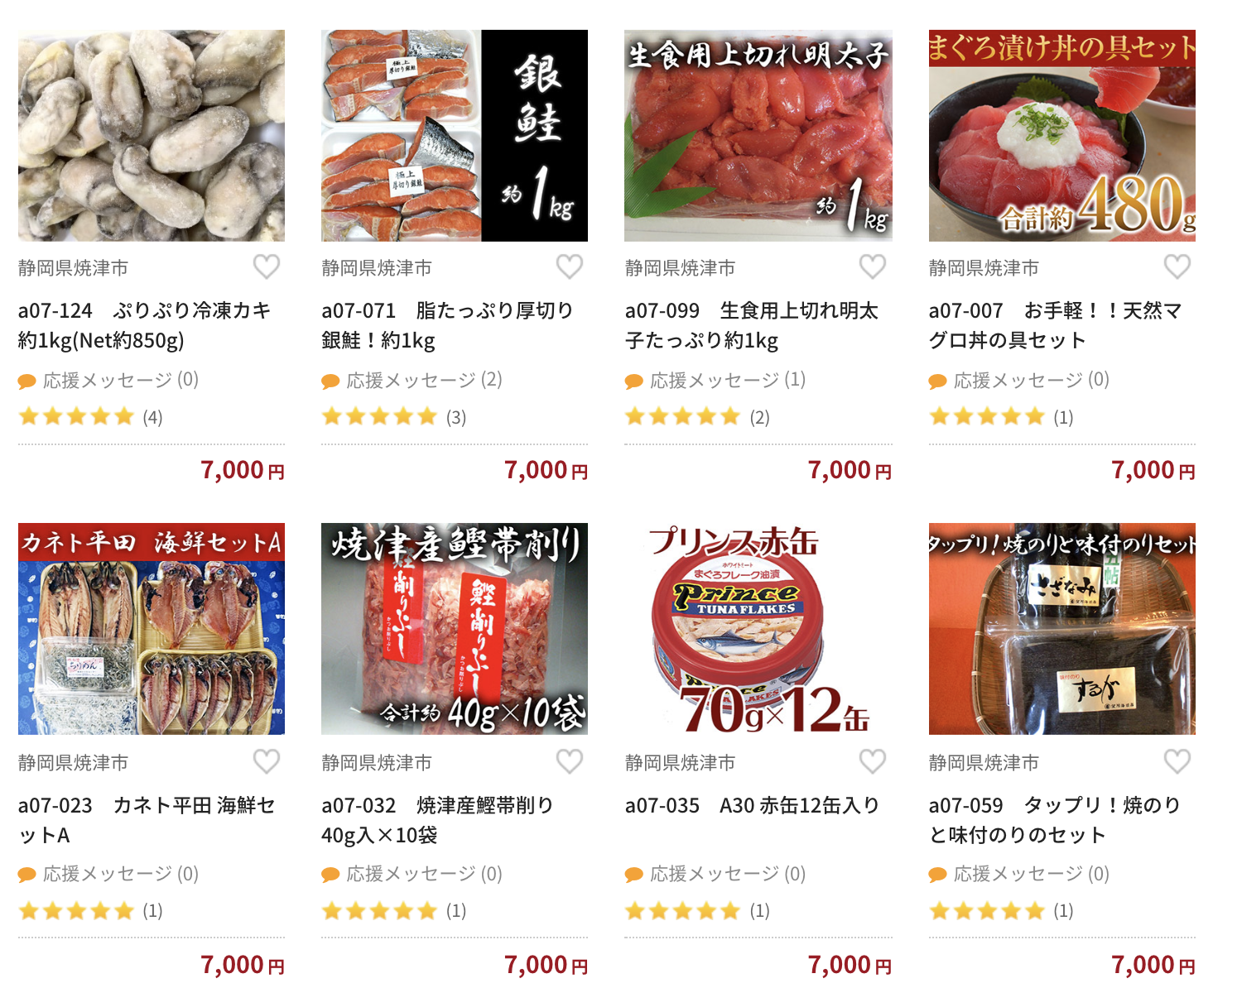Open a07-007 天然マグロ丼の具セット title
The height and width of the screenshot is (988, 1242).
coord(1056,325)
